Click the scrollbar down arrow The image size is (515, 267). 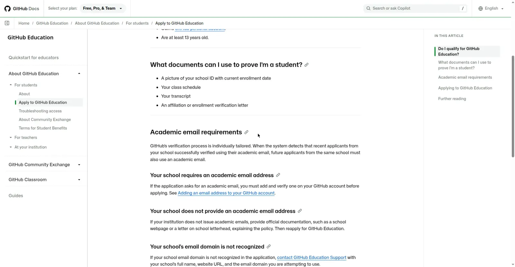(513, 264)
